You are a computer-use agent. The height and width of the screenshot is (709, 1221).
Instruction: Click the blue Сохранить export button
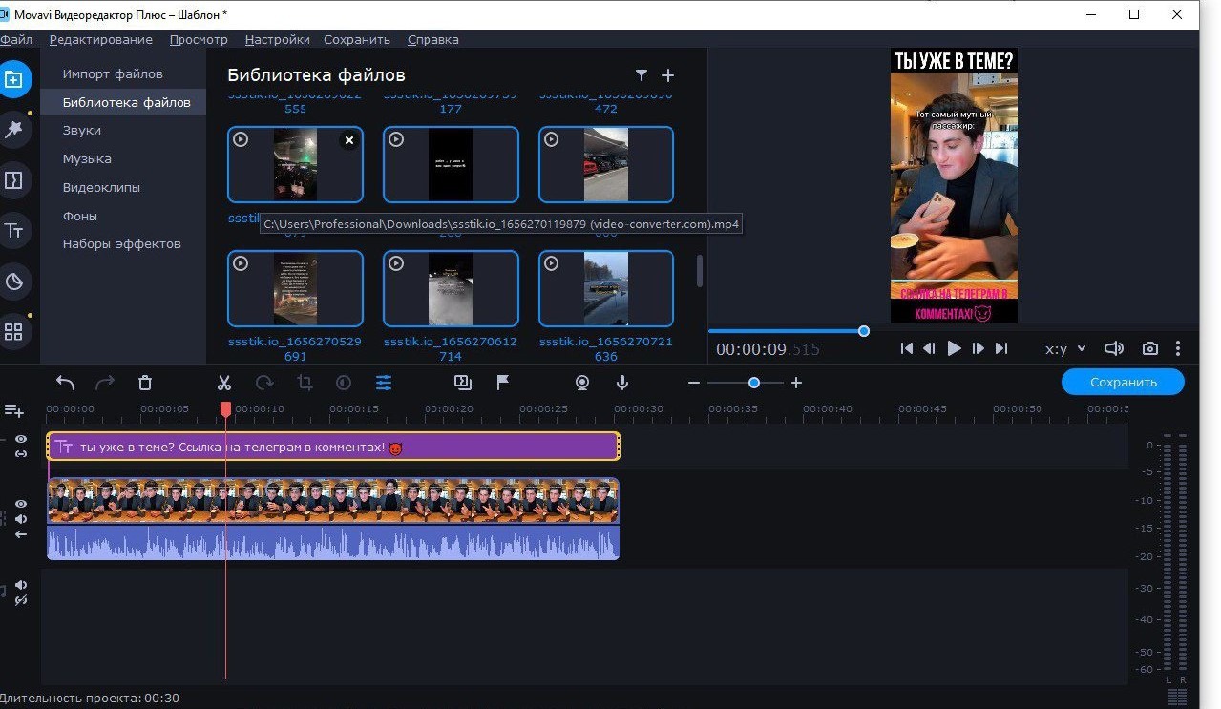(1123, 382)
